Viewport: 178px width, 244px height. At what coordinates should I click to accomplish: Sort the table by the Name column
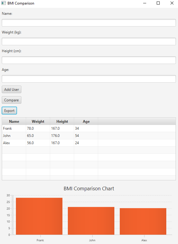point(14,121)
